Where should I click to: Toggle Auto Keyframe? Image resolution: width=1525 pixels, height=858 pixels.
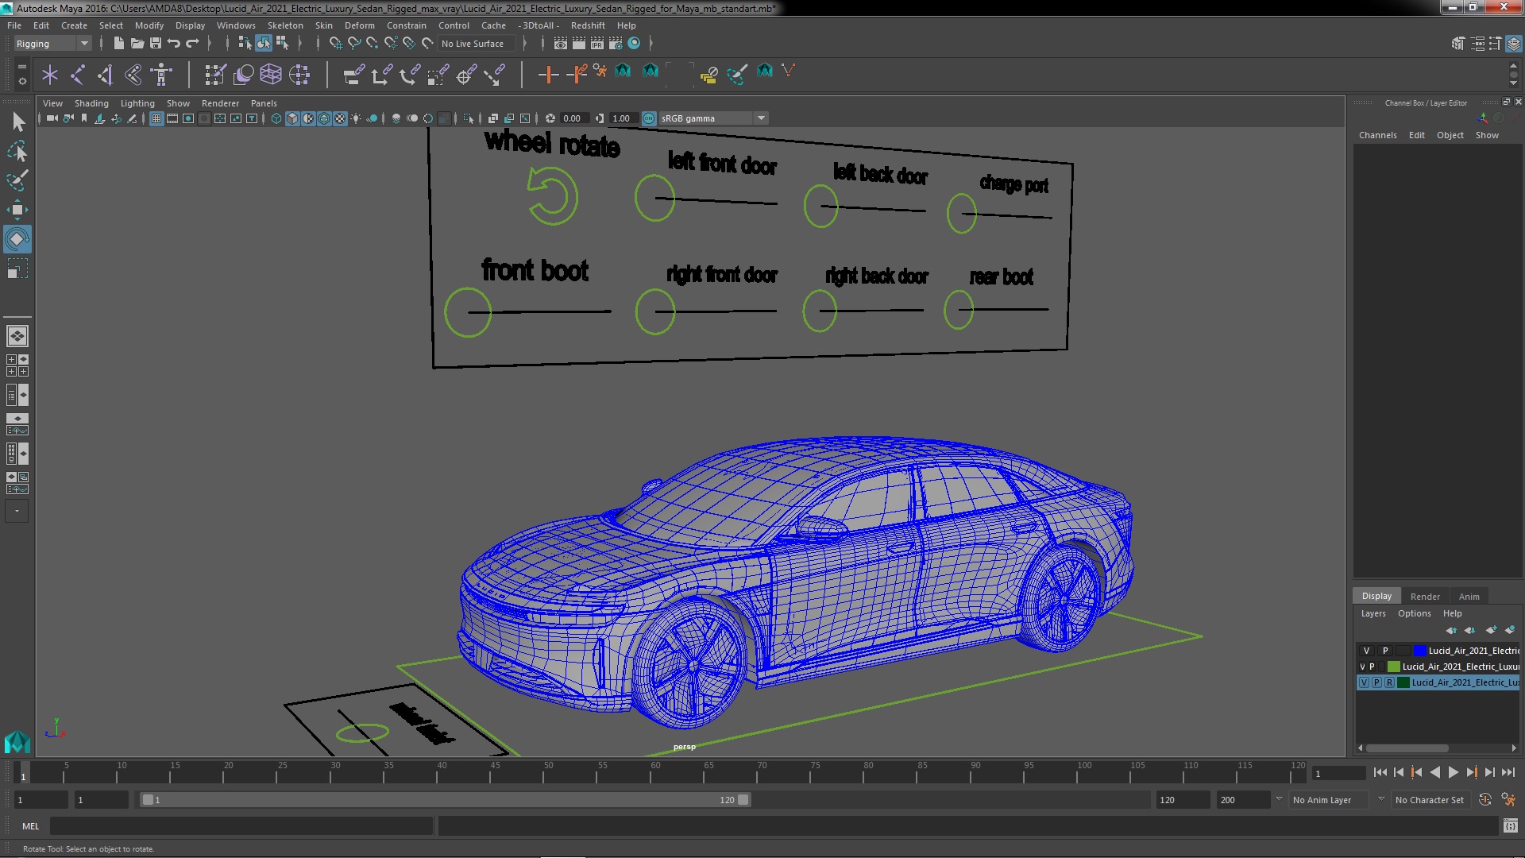tap(1484, 800)
